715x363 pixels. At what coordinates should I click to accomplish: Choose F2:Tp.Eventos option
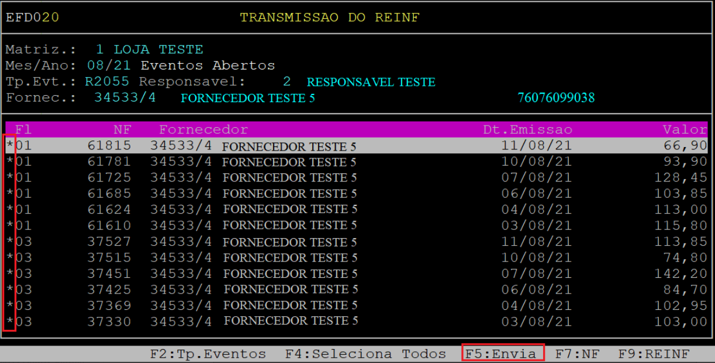(208, 354)
